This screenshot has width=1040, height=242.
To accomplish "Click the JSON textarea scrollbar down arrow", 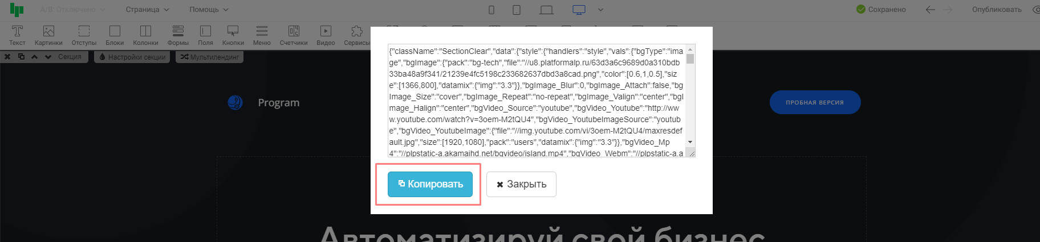I will pyautogui.click(x=690, y=142).
